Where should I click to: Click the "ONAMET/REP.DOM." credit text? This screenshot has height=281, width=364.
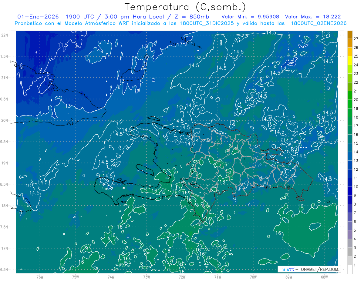(x=319, y=269)
